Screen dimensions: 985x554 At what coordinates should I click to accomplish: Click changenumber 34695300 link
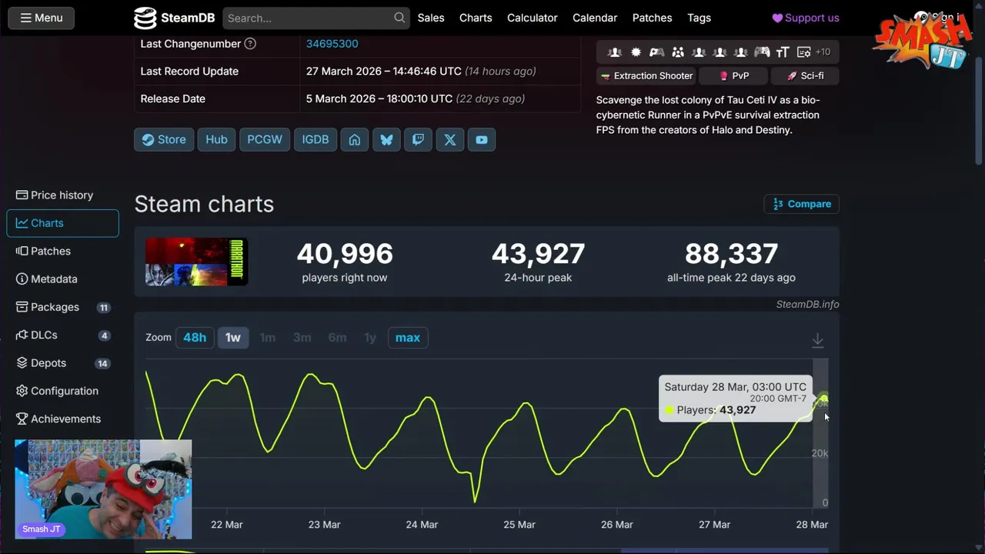[332, 44]
